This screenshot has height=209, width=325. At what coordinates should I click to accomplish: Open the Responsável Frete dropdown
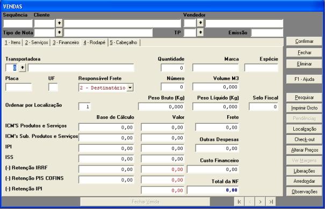click(x=130, y=87)
